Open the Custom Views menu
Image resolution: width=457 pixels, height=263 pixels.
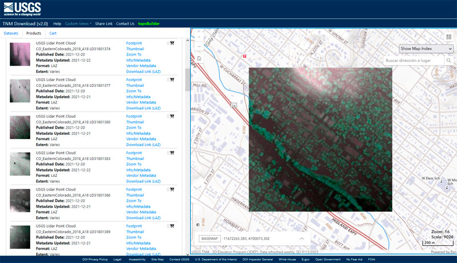[x=78, y=23]
